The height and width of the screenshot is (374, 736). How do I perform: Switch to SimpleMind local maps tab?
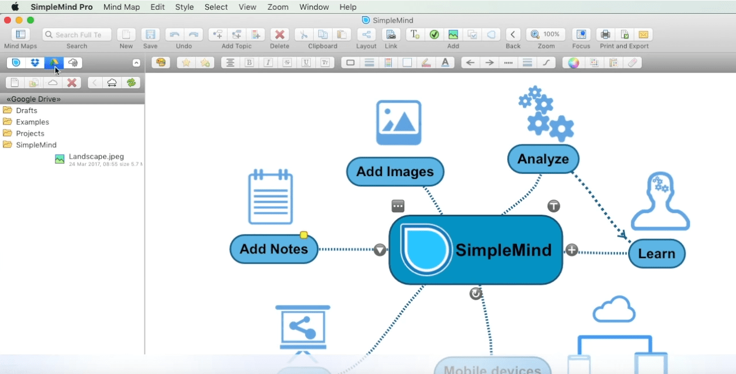[16, 63]
